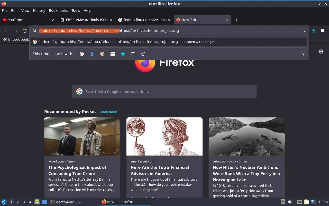This screenshot has height=206, width=329.
Task: Switch to workspace 2
Action: click(x=17, y=202)
